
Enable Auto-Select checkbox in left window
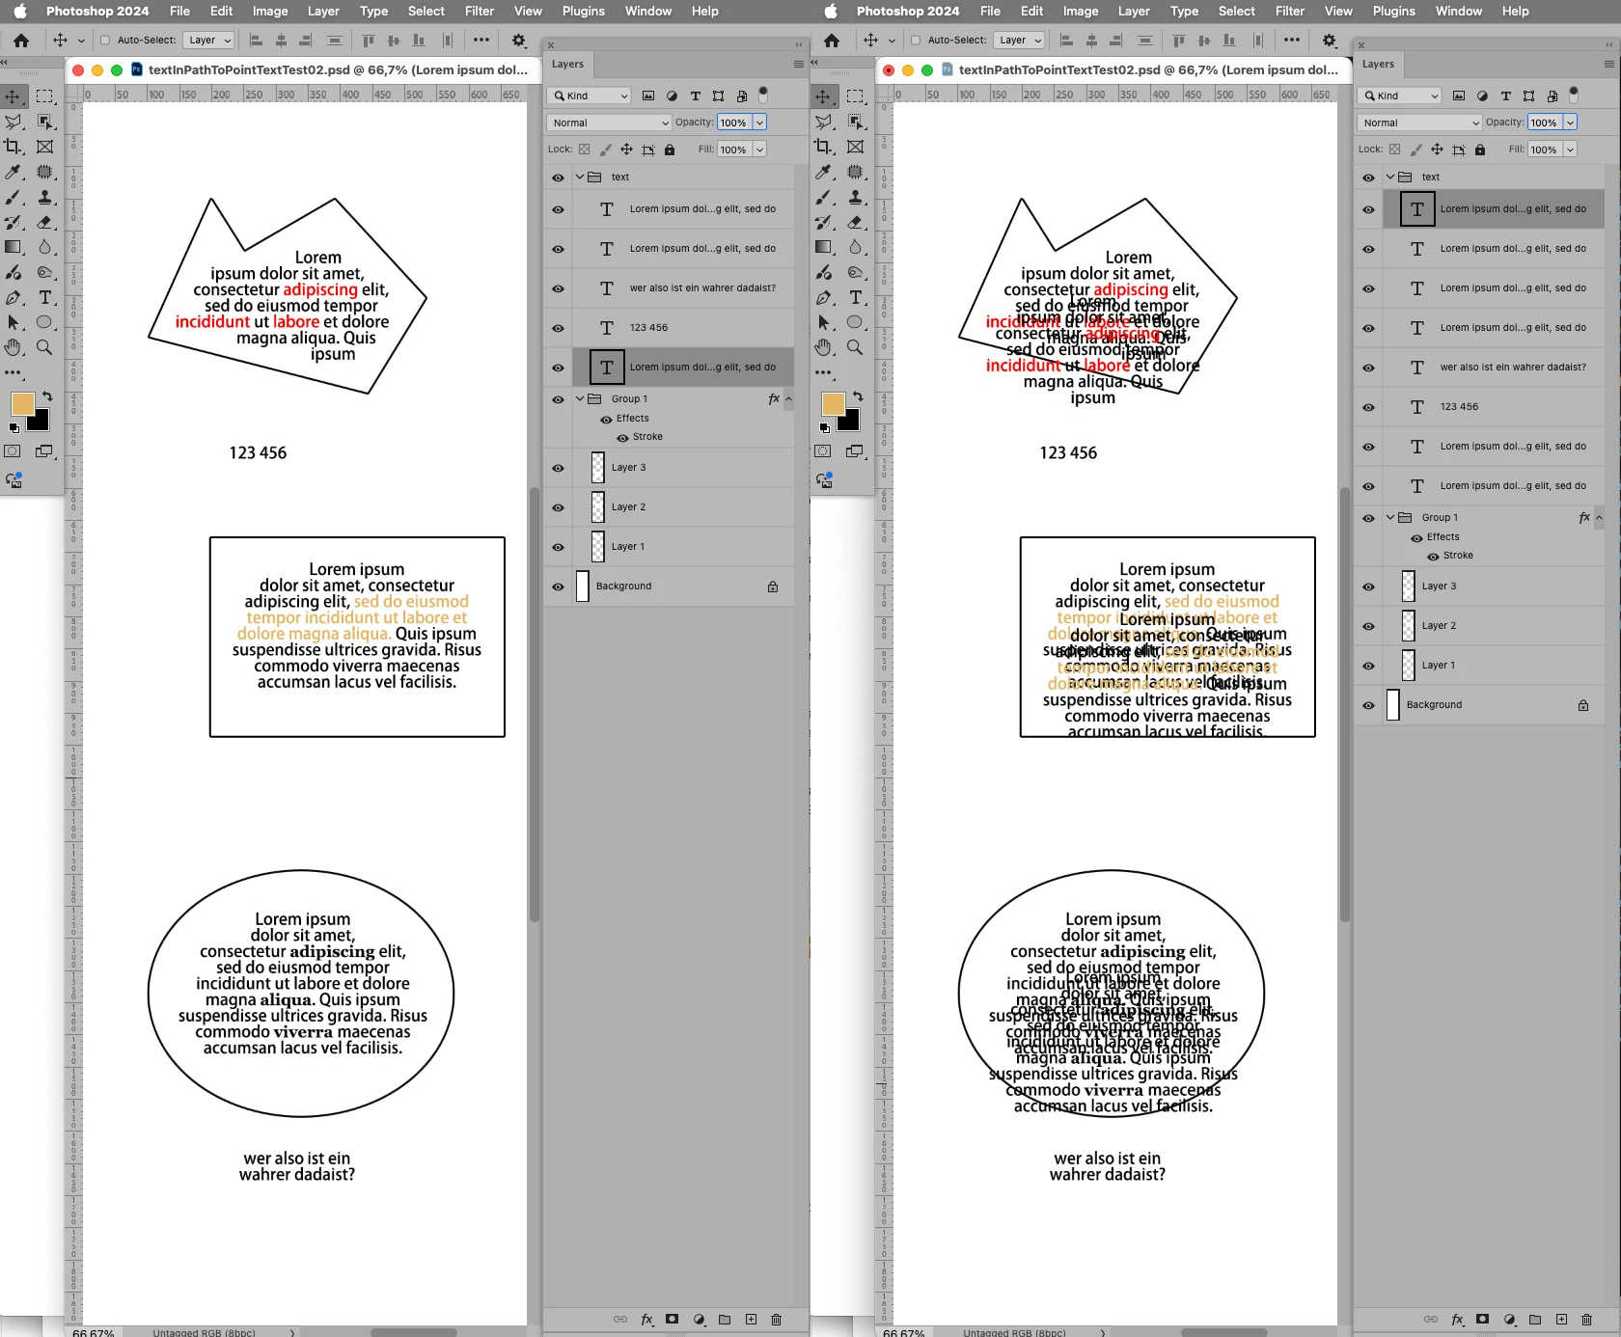[x=105, y=41]
